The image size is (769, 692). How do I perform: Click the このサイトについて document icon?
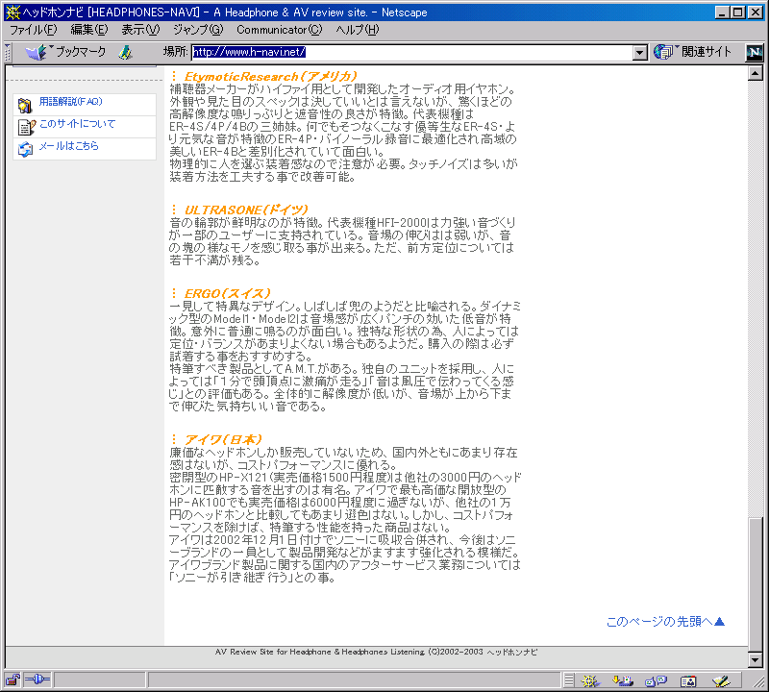(27, 127)
